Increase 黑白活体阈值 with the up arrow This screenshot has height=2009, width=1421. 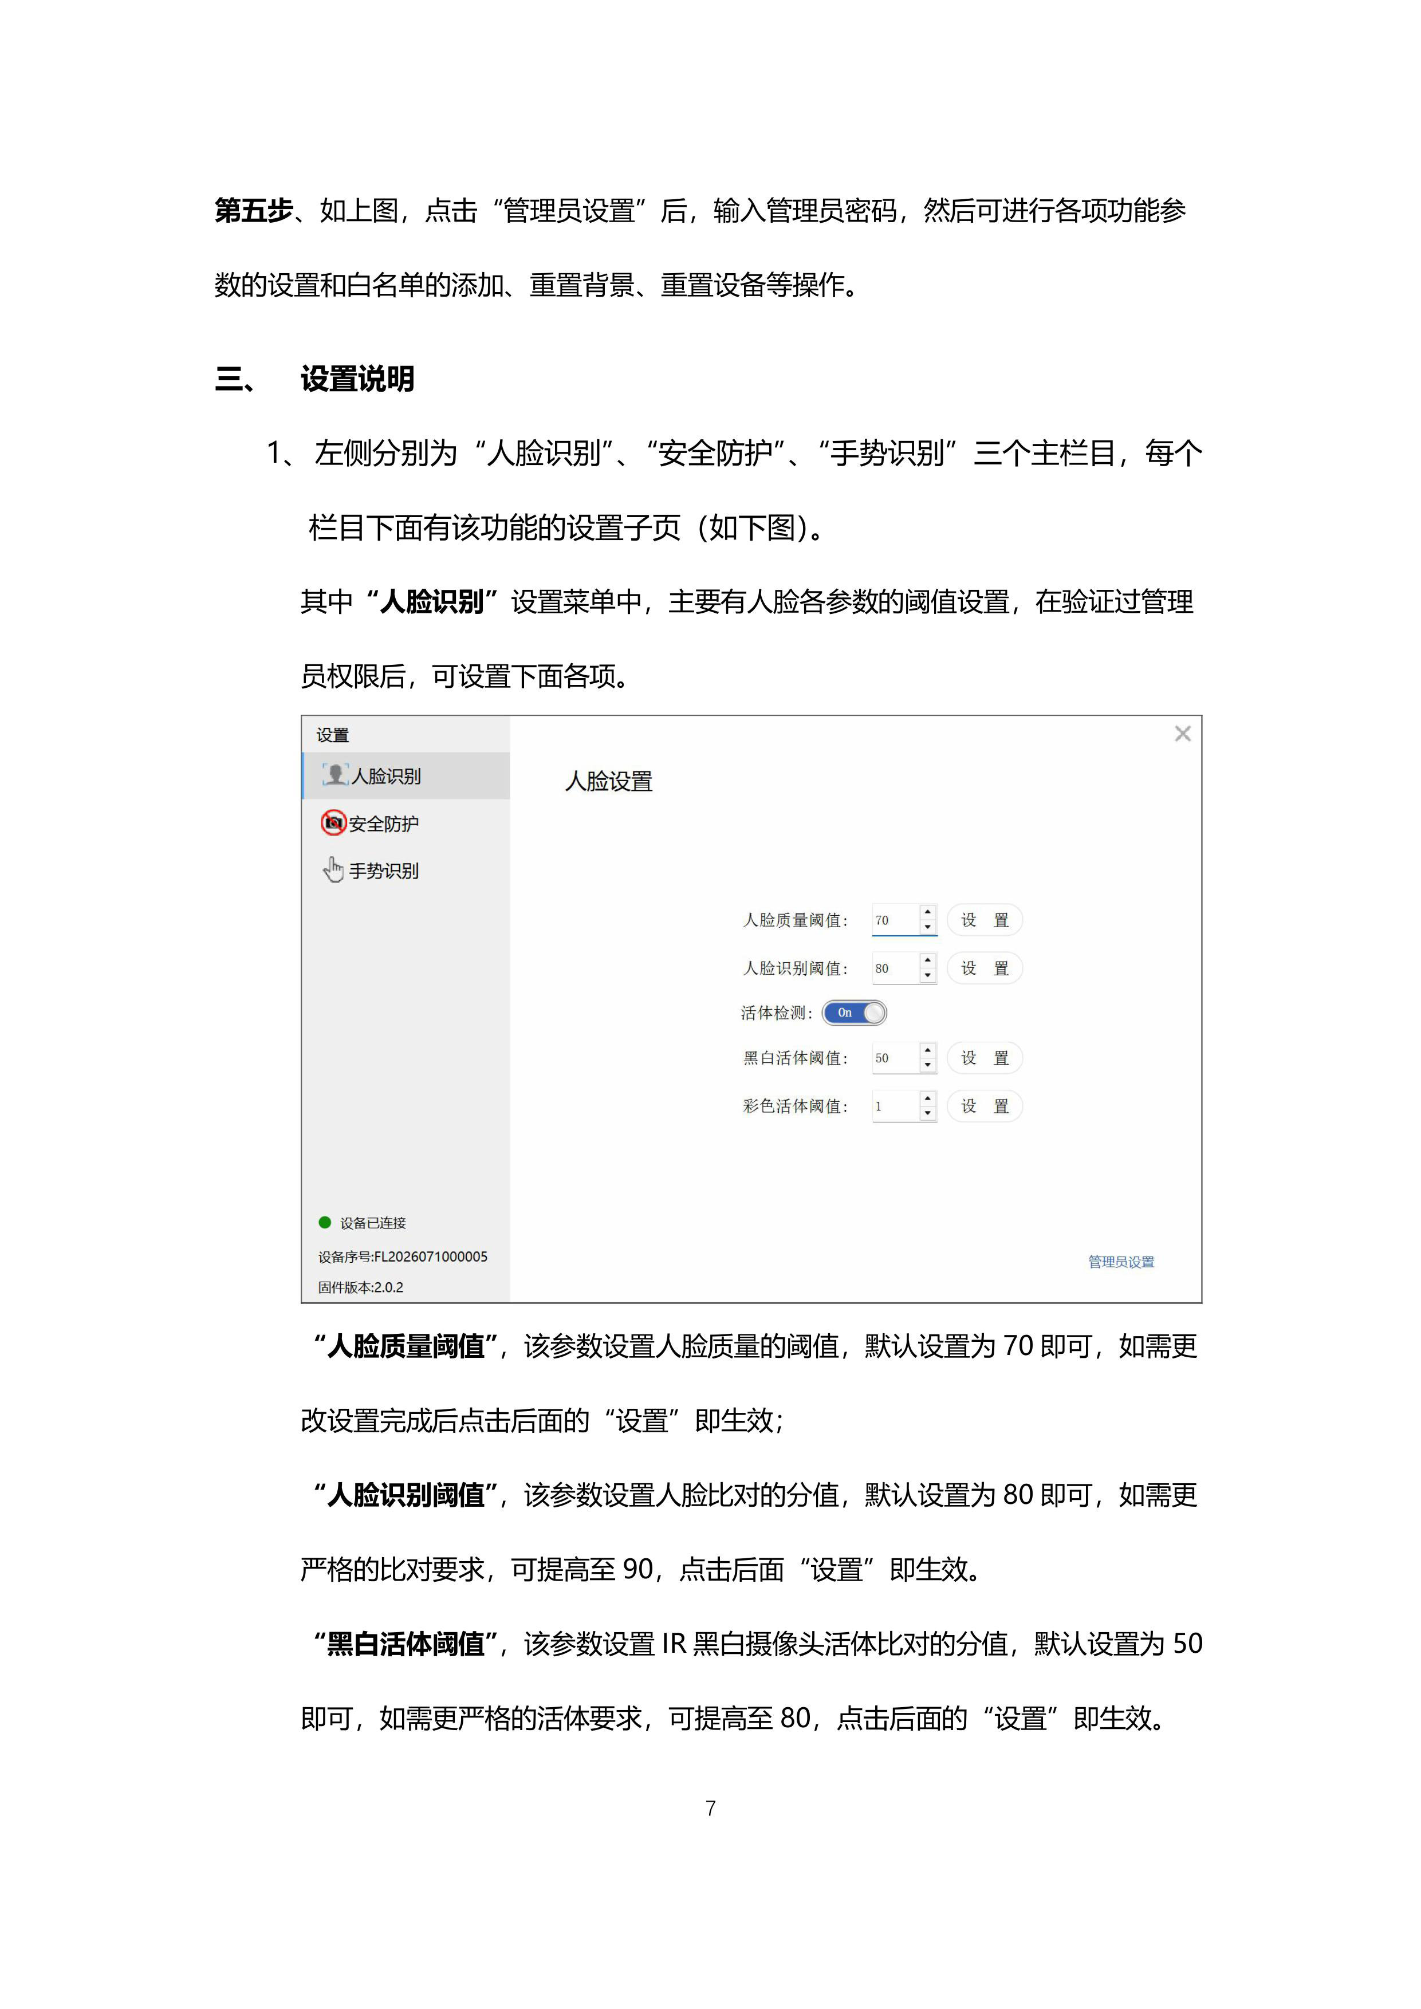[927, 1050]
